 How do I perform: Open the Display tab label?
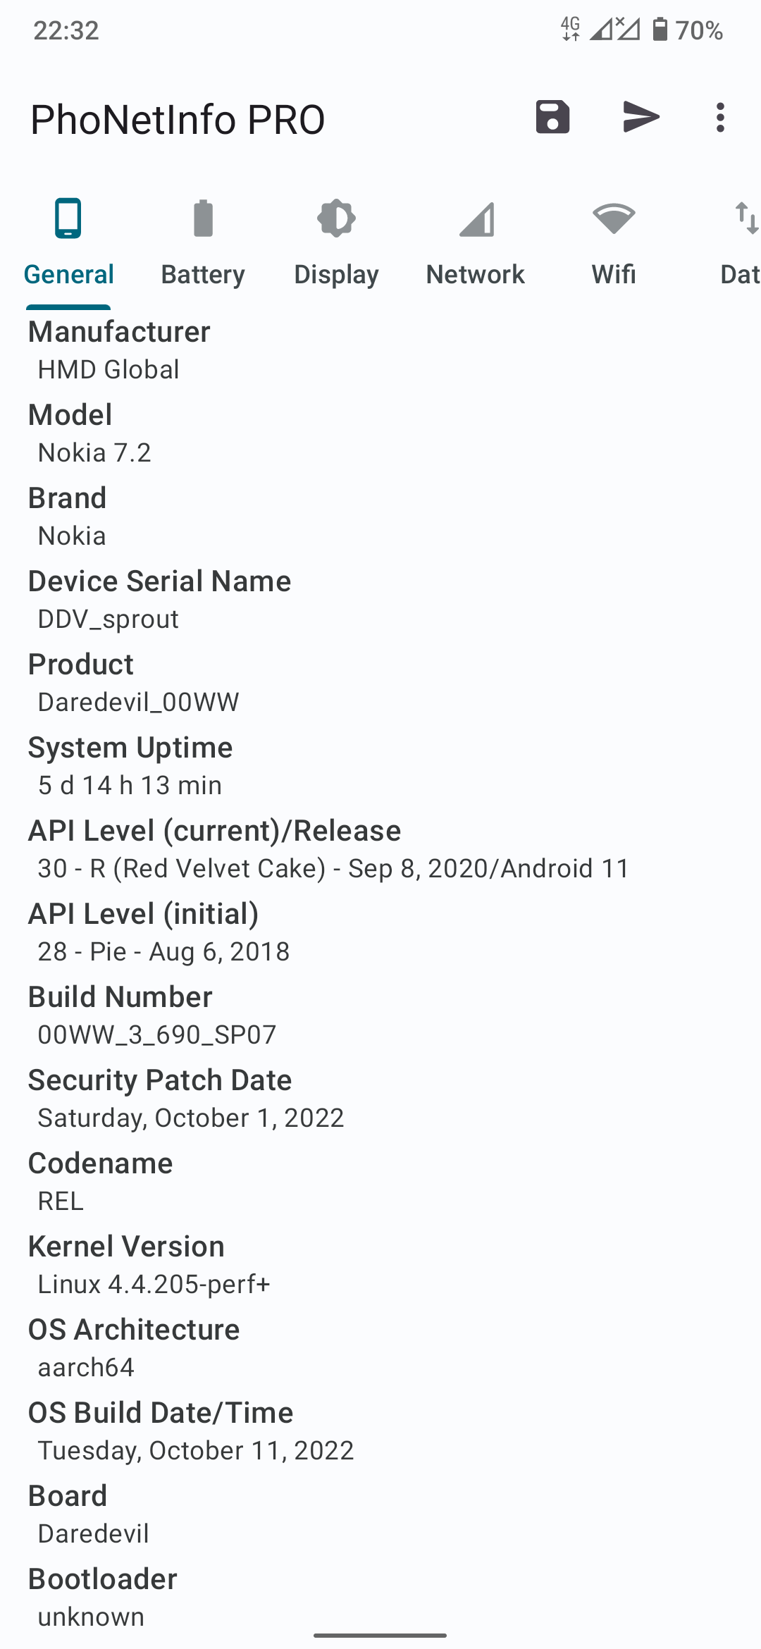336,274
